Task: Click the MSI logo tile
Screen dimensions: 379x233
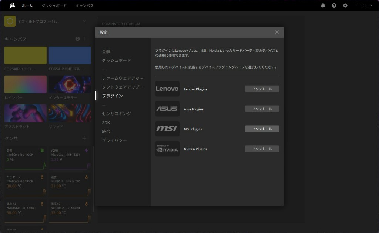Action: tap(167, 129)
